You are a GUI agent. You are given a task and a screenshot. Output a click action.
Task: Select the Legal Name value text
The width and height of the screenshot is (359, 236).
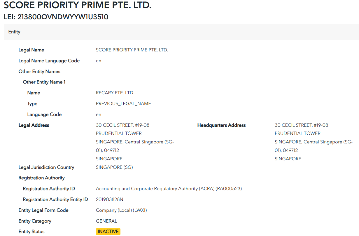click(x=132, y=50)
